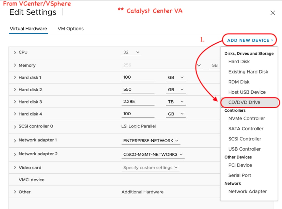Viewport: 282px width, 209px height.
Task: Choose PCI Device from the menu
Action: 240,165
